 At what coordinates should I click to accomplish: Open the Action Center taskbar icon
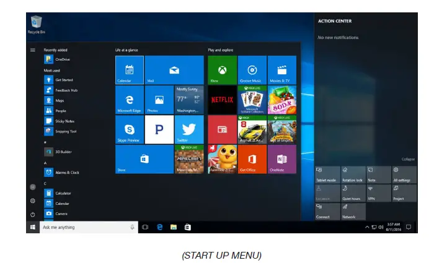tap(409, 227)
